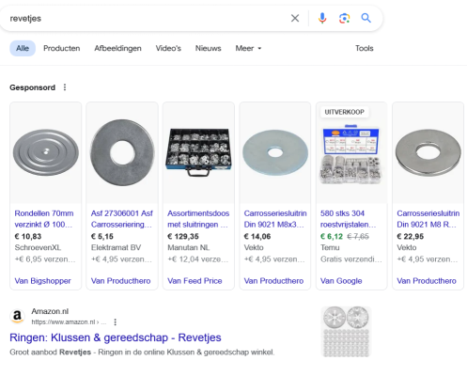Click Van Producthero under €22,95 item
The image size is (467, 376).
[427, 281]
